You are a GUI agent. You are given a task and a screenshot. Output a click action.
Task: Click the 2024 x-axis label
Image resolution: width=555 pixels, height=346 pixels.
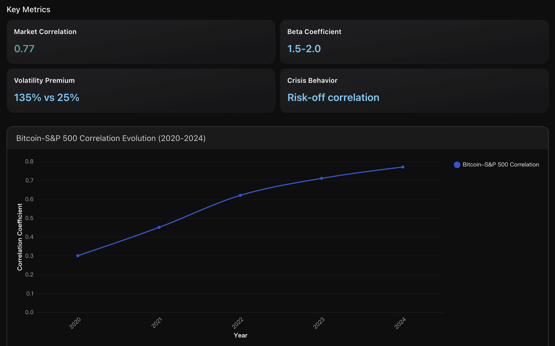400,323
